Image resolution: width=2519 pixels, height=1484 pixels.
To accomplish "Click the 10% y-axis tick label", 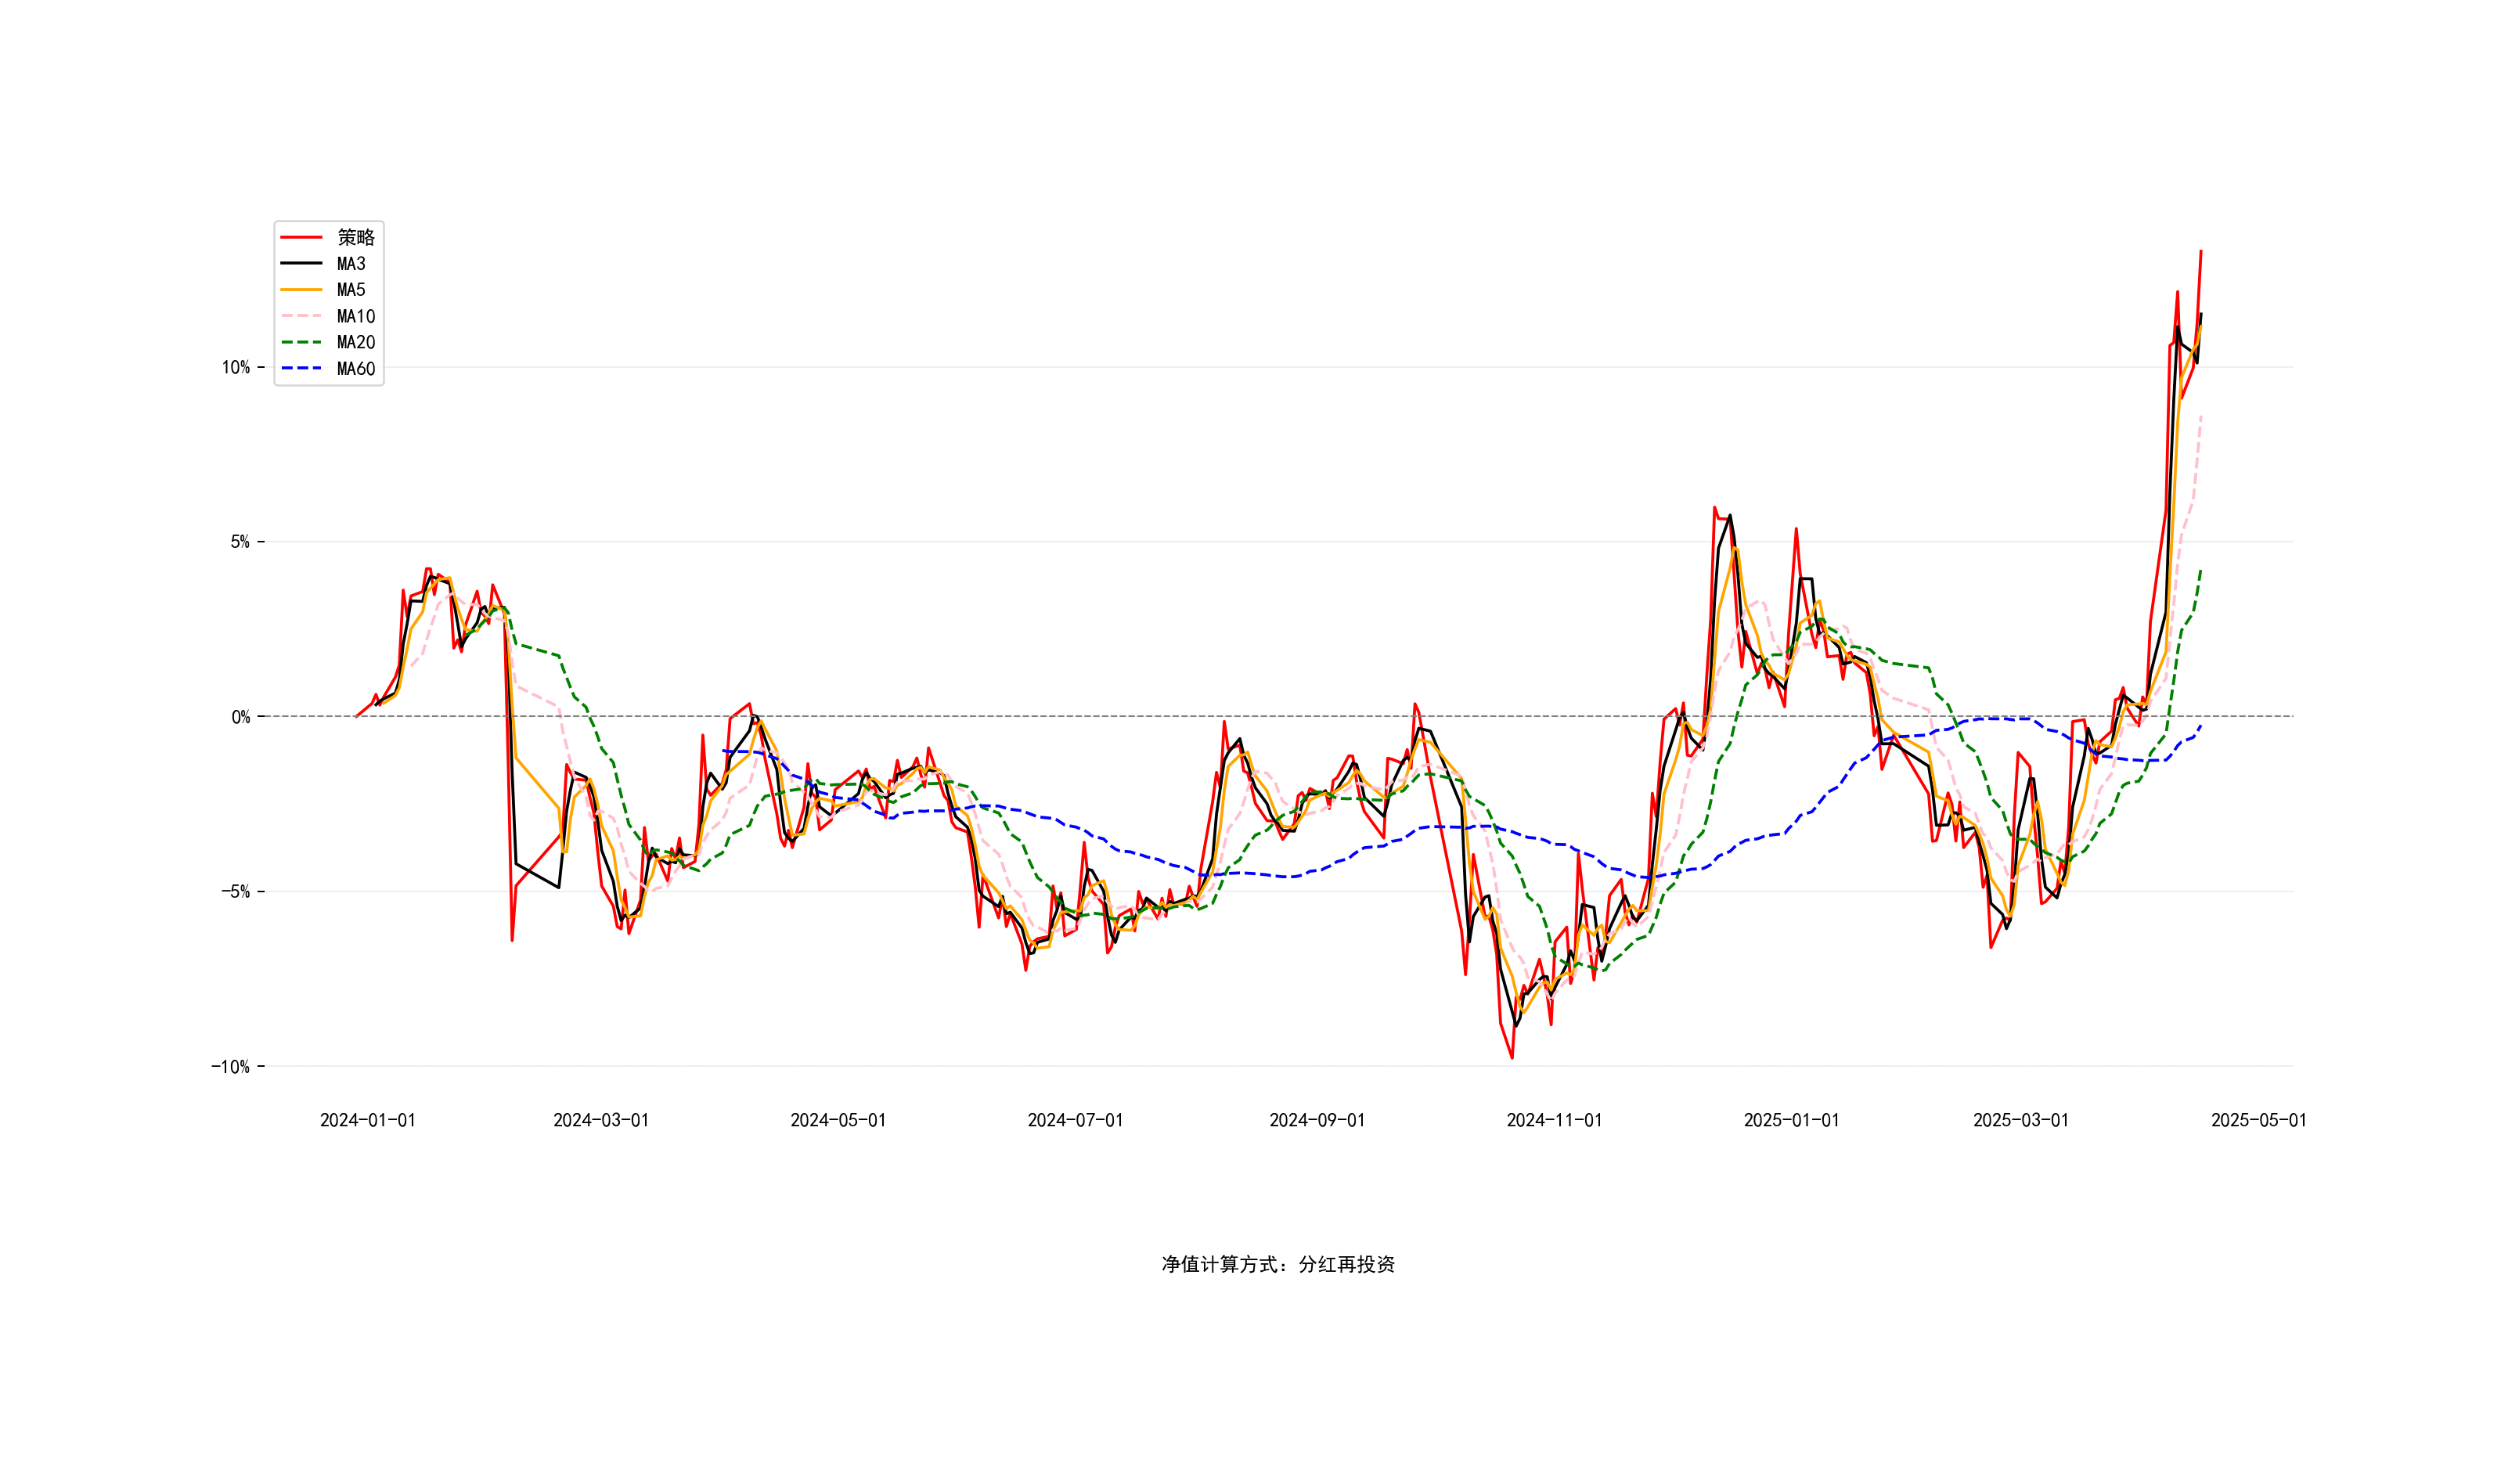I will point(236,367).
